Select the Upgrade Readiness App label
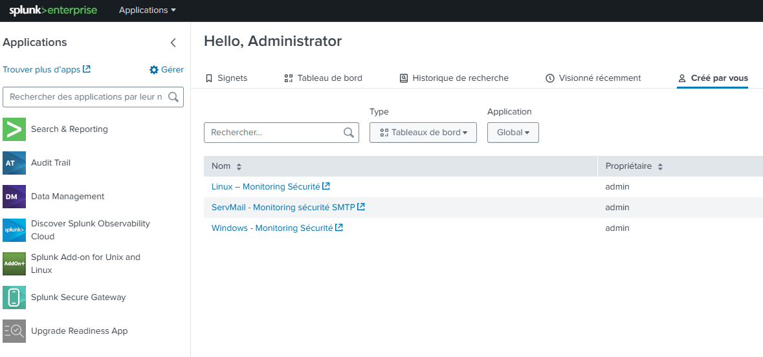 [80, 330]
